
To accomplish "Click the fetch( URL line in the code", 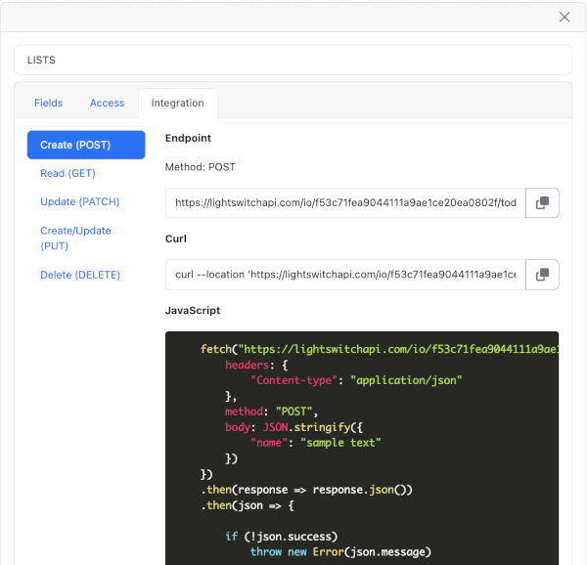I will pos(380,349).
